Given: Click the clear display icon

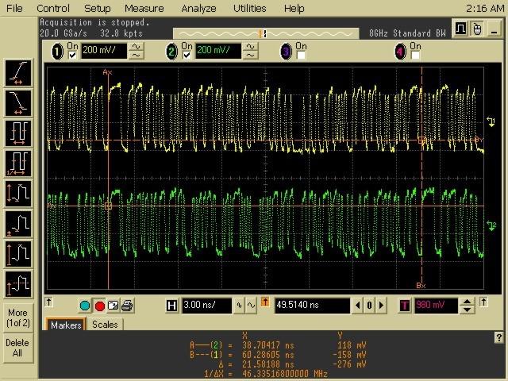Looking at the screenshot, I should click(113, 306).
